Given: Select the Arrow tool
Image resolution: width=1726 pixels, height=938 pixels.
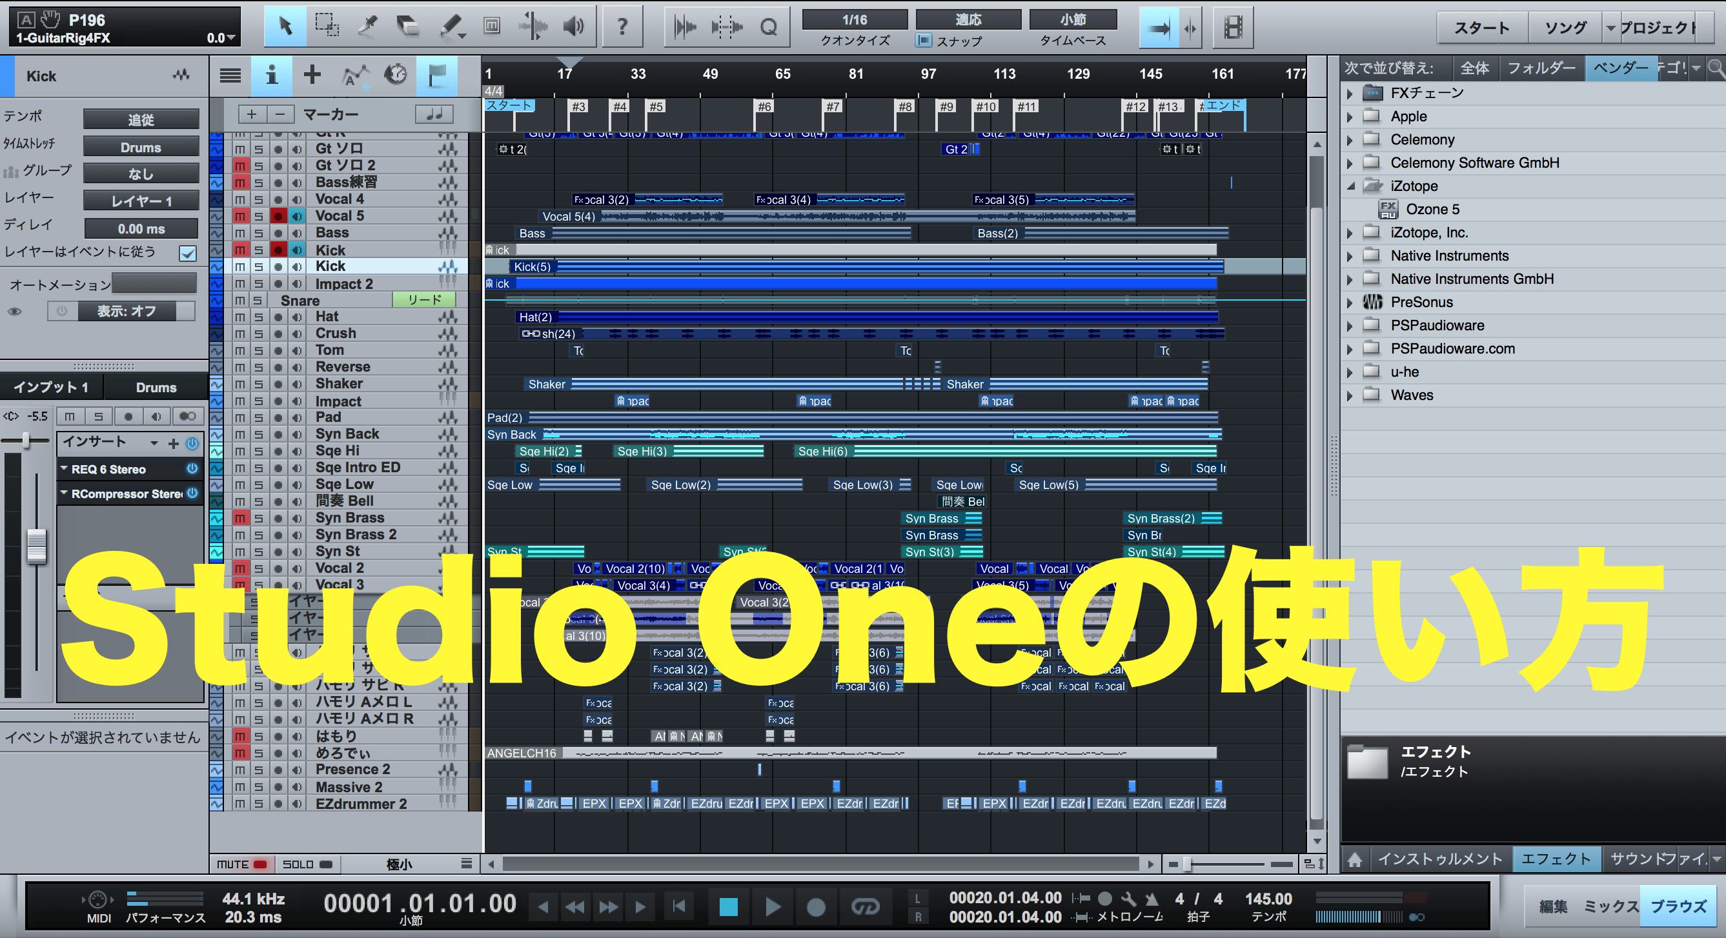Looking at the screenshot, I should [285, 27].
